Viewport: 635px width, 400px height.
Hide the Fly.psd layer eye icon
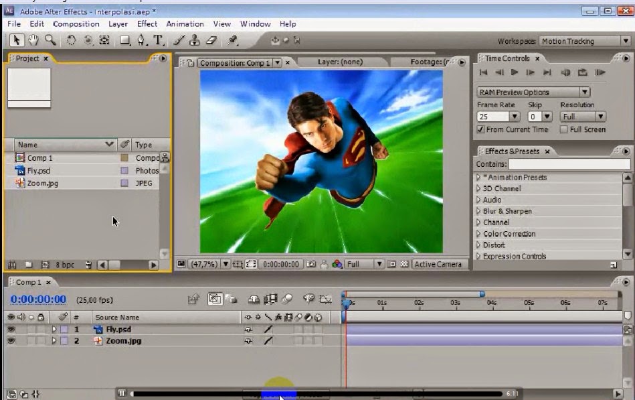[11, 329]
